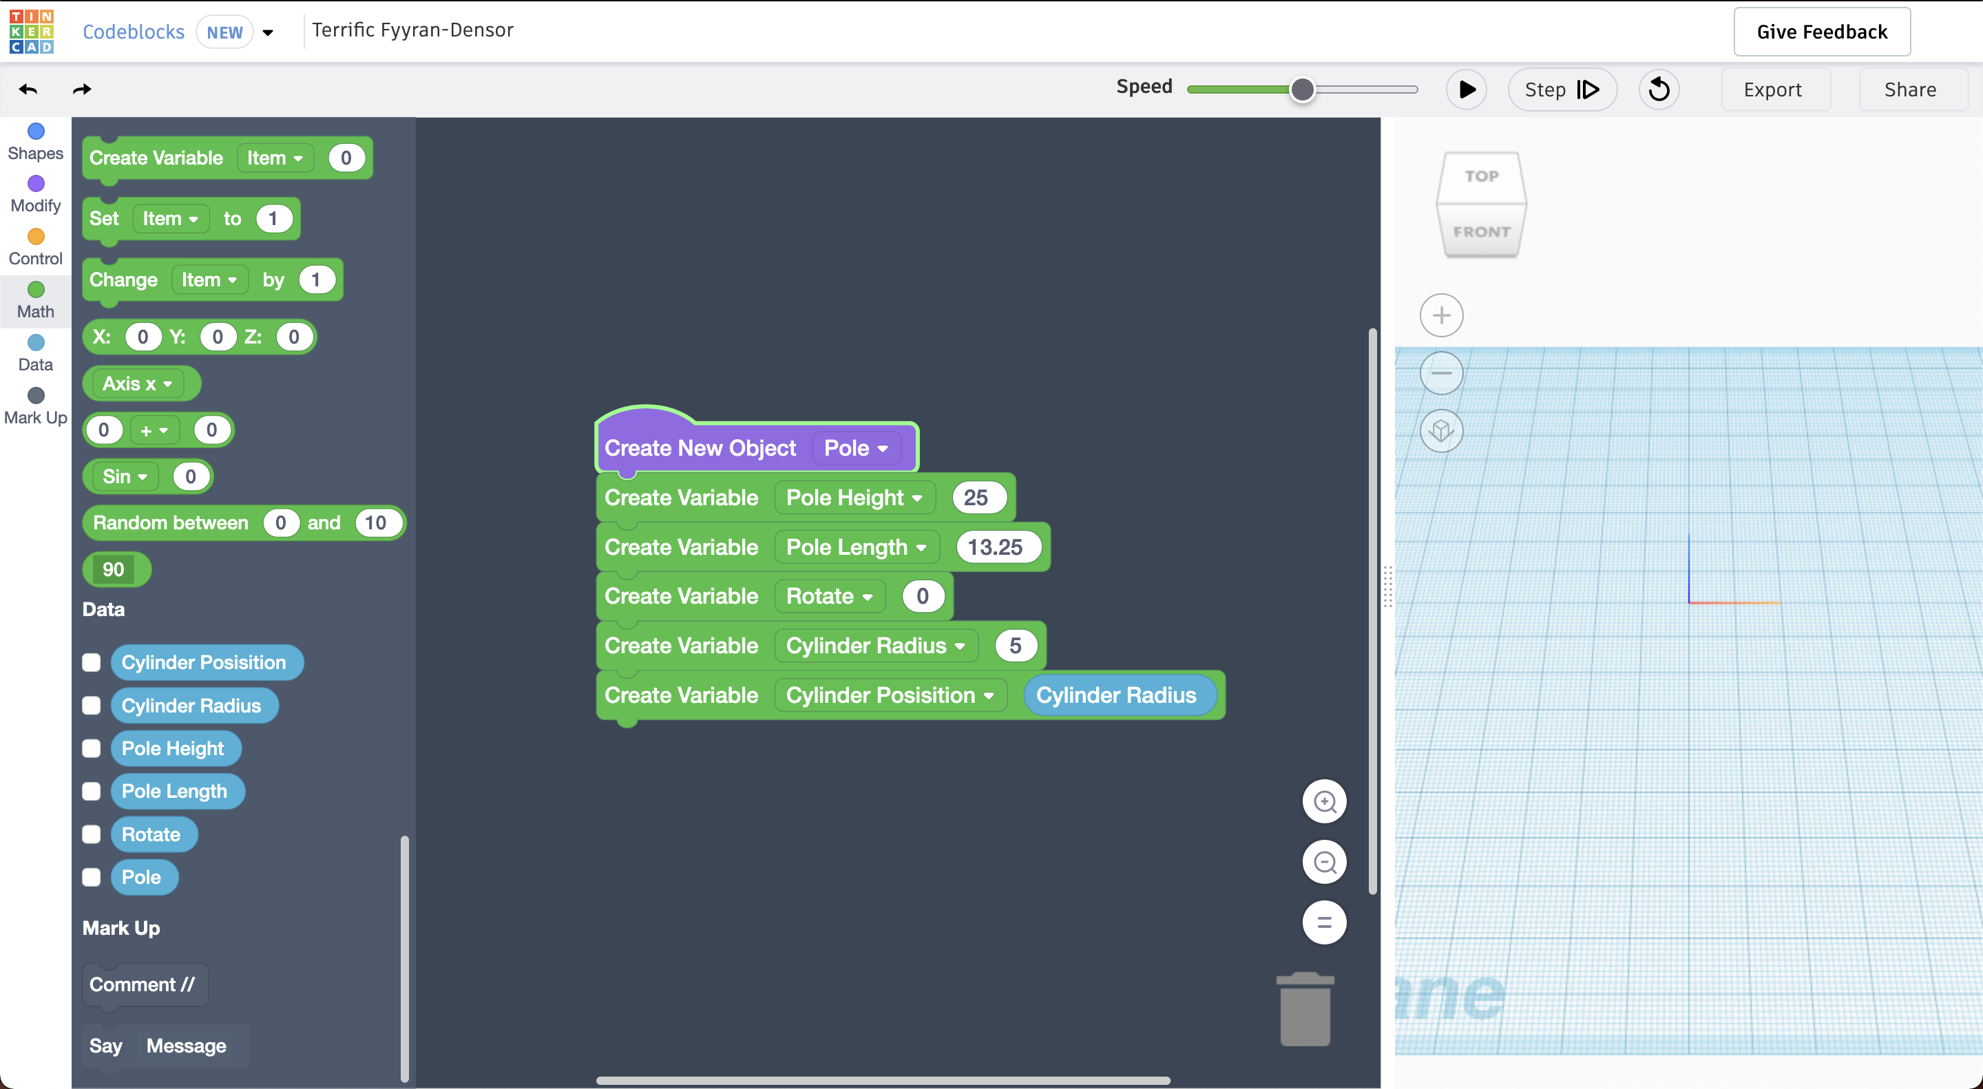Zoom out on the blocks workspace

pyautogui.click(x=1324, y=862)
